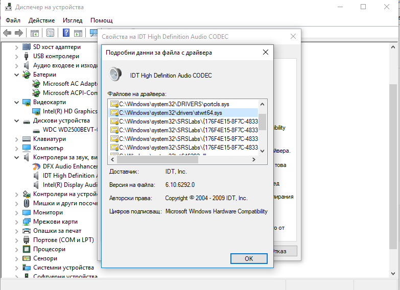The image size is (400, 290).
Task: Open the Файл menu
Action: pos(13,20)
